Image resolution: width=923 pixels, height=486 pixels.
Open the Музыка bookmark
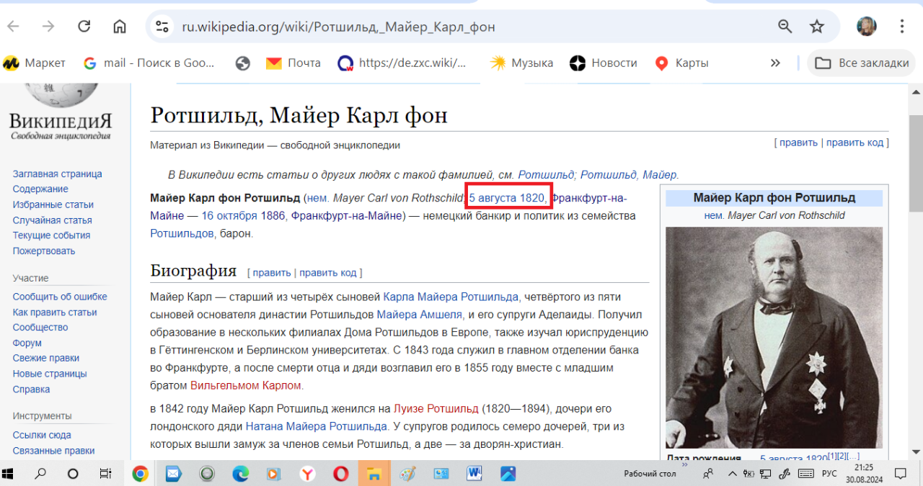[x=521, y=63]
